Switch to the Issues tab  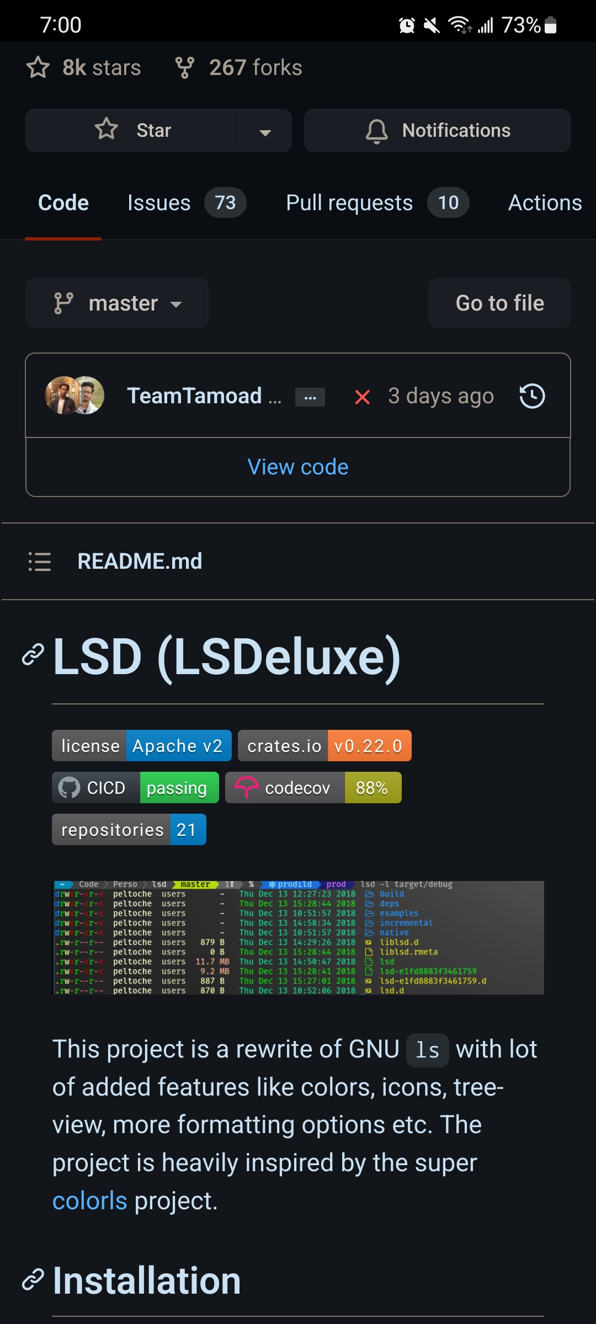(x=186, y=203)
